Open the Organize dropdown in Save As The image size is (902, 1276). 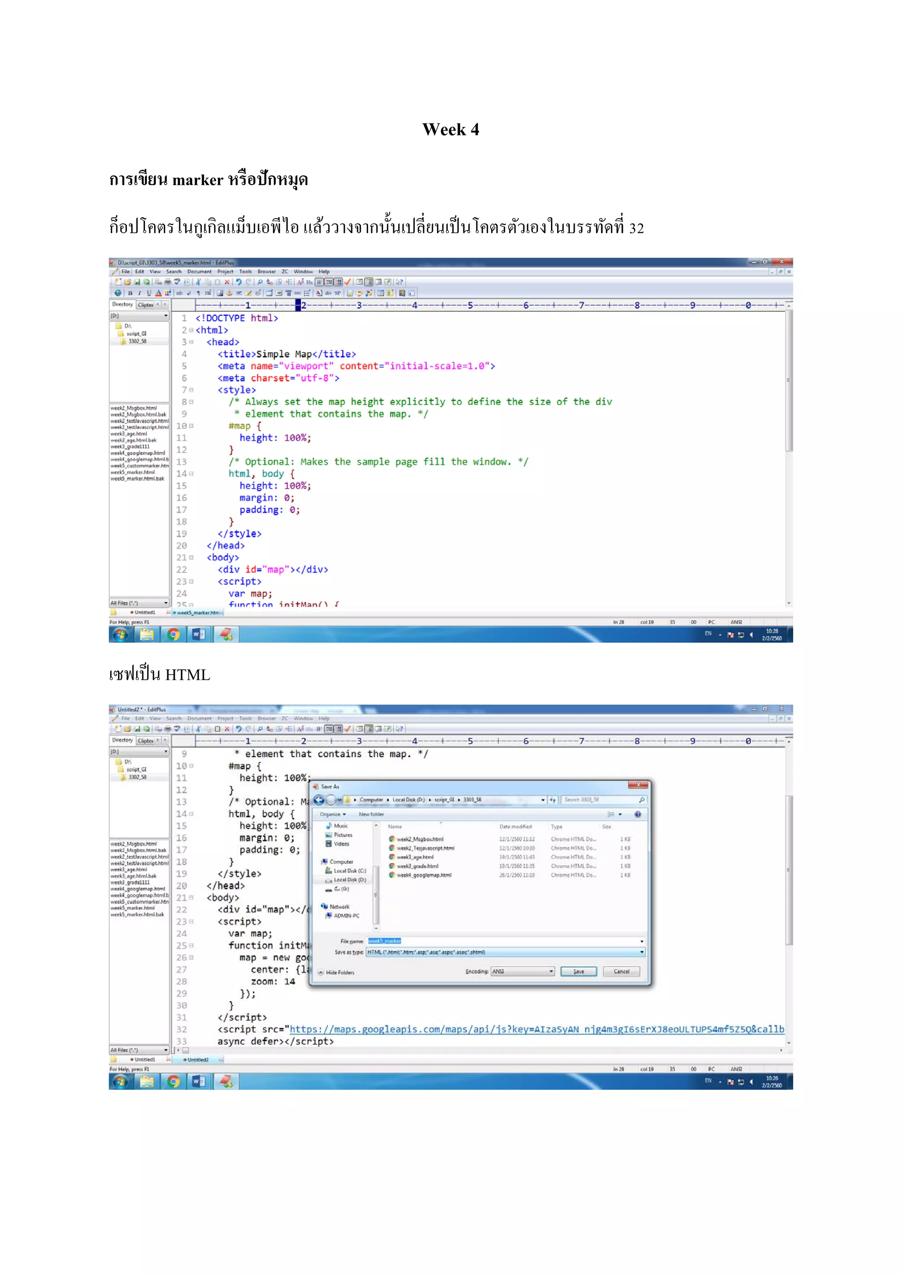(333, 814)
